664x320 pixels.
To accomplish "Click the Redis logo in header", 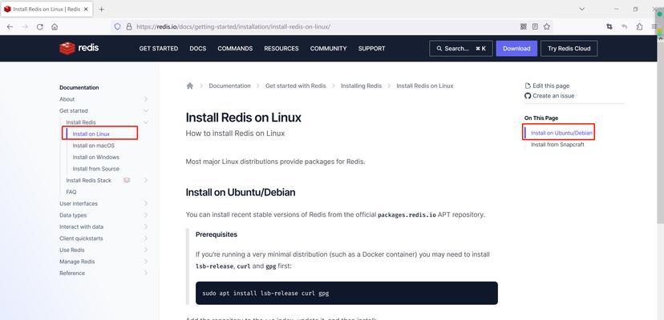I will click(79, 48).
